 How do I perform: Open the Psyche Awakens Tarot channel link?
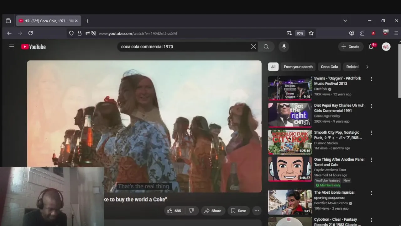tap(330, 170)
